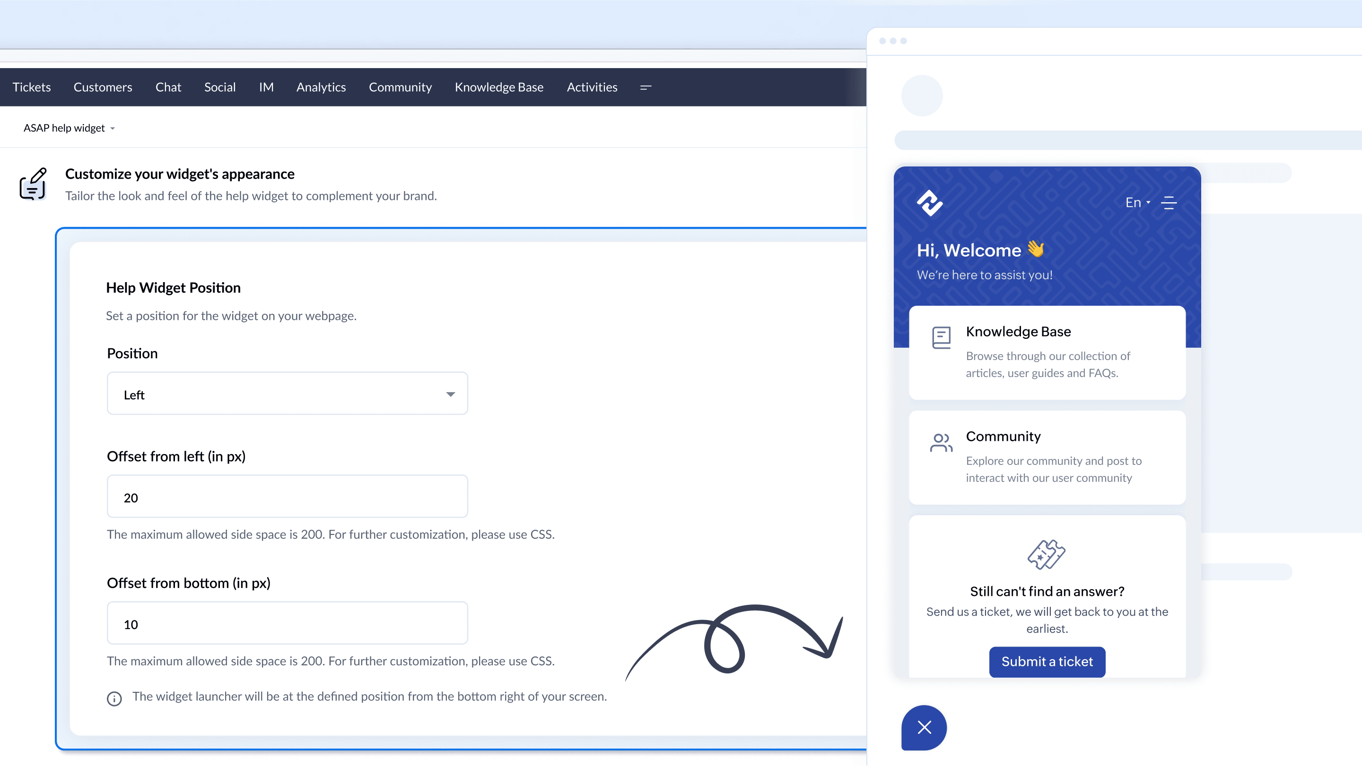Click the widget launcher close X button

point(924,727)
